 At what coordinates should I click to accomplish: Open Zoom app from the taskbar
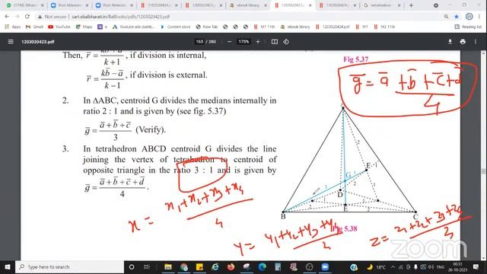pos(325,267)
